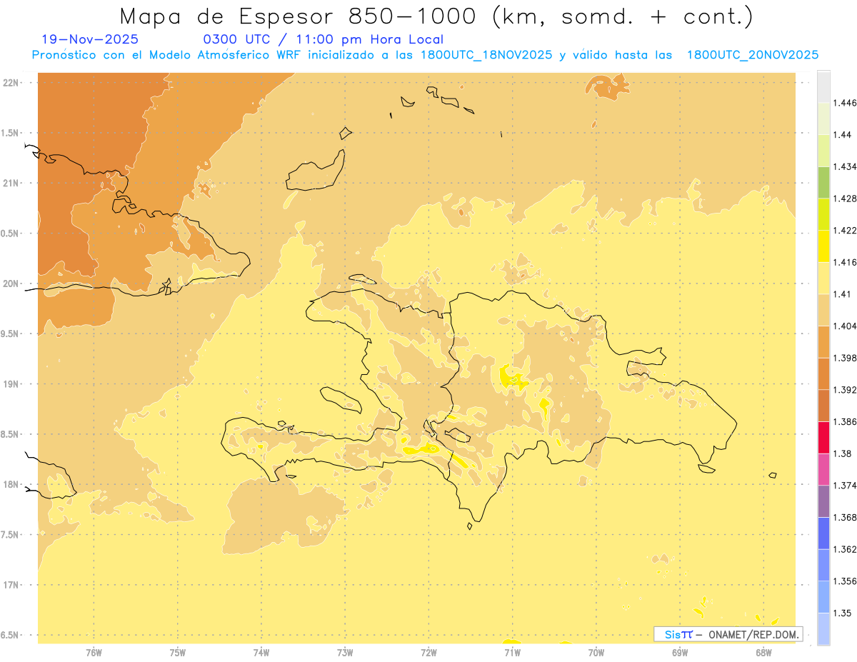The width and height of the screenshot is (857, 662).
Task: Pick the pink swatch between 1.374 and 1.38
Action: click(823, 469)
